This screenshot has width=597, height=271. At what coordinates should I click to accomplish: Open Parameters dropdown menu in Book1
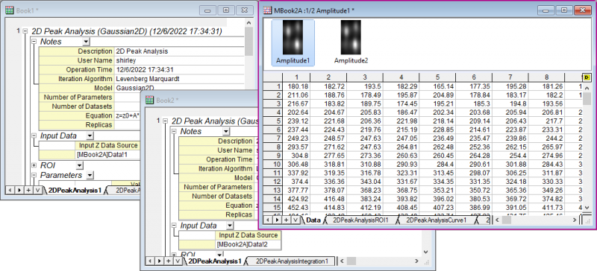(x=90, y=175)
